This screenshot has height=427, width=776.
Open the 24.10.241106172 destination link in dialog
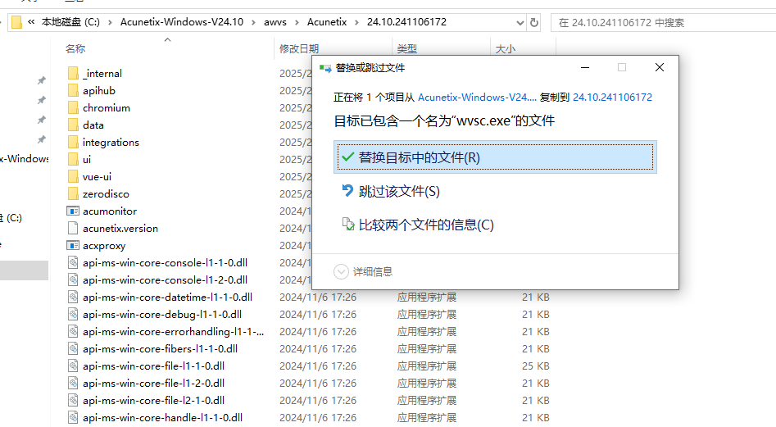coord(612,98)
